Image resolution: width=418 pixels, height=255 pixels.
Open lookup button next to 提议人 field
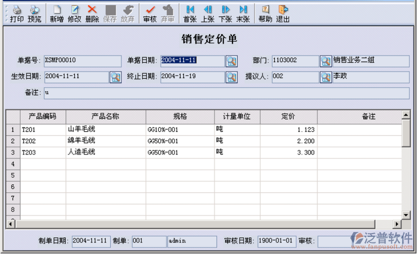click(x=326, y=77)
